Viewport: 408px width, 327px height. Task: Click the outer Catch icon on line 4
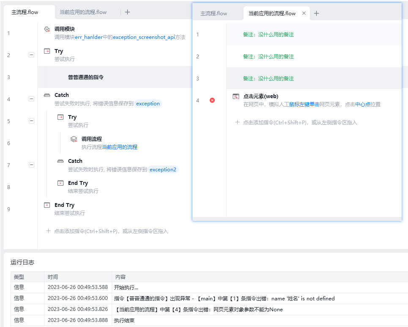[47, 95]
